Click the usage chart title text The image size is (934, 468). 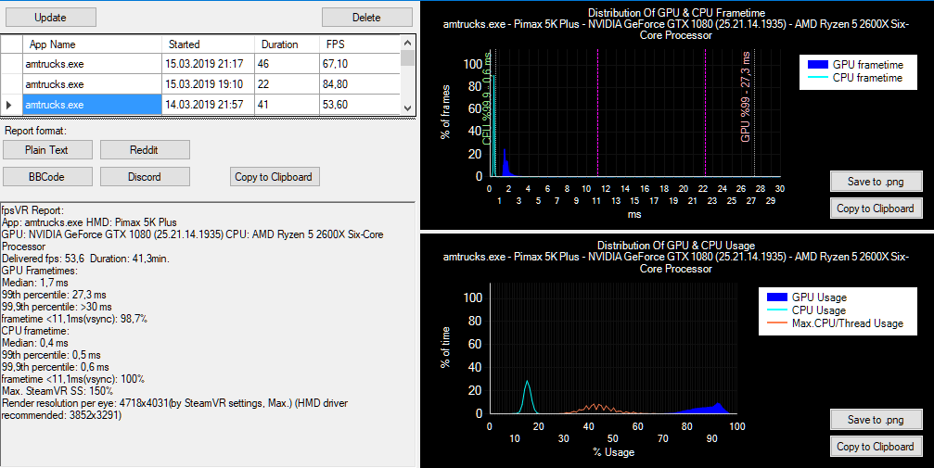(x=676, y=257)
